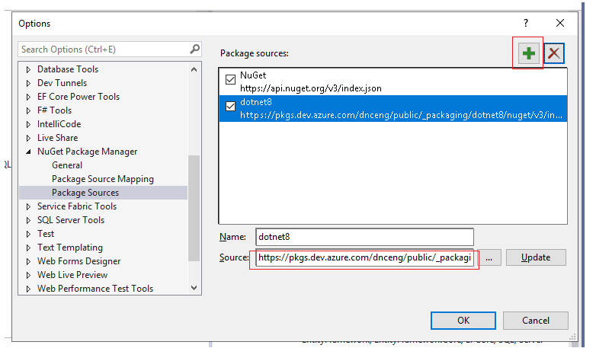596x361 pixels.
Task: Select the Web Live Preview category label
Action: point(72,275)
